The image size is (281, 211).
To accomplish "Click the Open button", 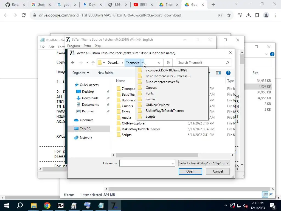I will point(190,171).
